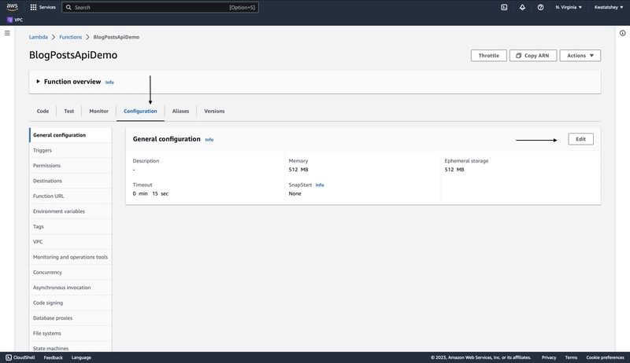Image resolution: width=630 pixels, height=363 pixels.
Task: Open the info panel icon at right edge
Action: tap(622, 33)
